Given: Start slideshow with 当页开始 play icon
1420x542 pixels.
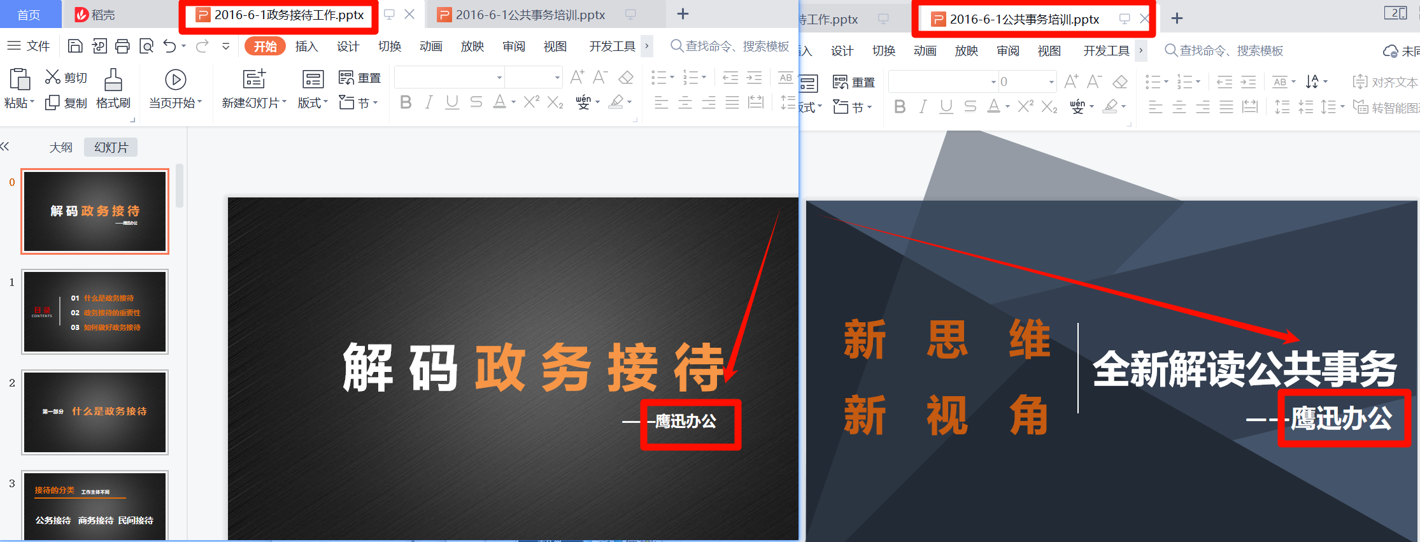Looking at the screenshot, I should tap(175, 80).
